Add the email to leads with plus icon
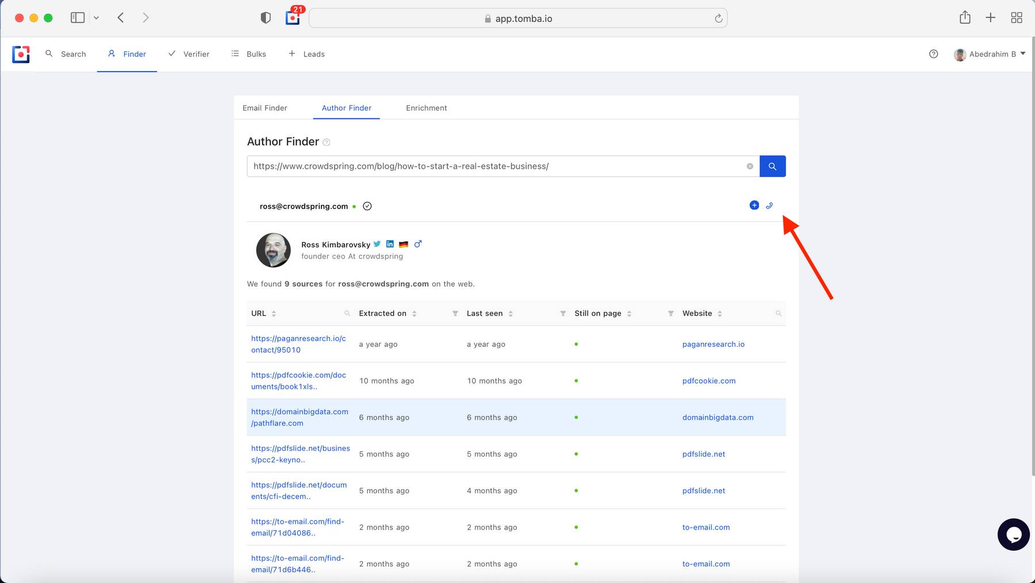 tap(754, 205)
